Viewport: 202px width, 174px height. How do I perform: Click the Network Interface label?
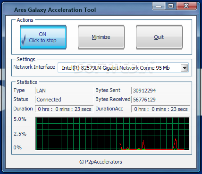click(34, 67)
